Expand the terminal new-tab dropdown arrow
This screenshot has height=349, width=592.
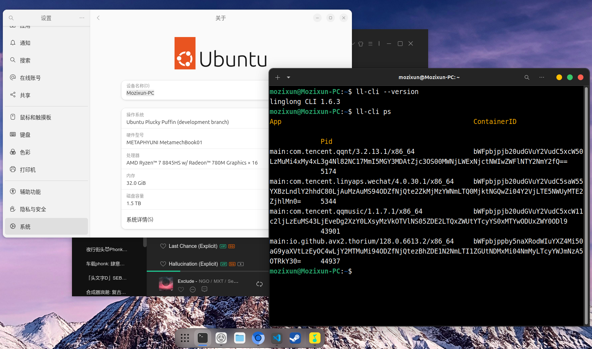coord(289,77)
